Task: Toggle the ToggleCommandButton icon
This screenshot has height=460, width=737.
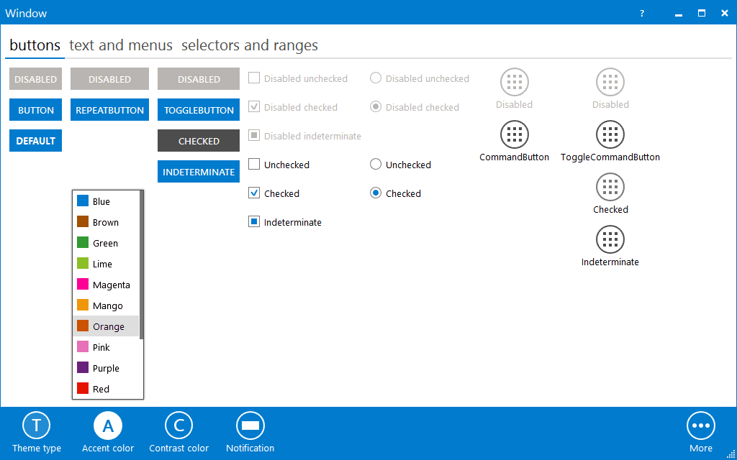Action: pyautogui.click(x=610, y=134)
